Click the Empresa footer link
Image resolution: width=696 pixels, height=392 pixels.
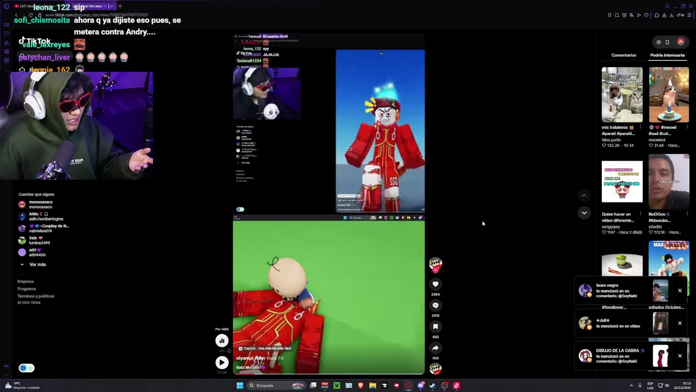click(x=26, y=281)
